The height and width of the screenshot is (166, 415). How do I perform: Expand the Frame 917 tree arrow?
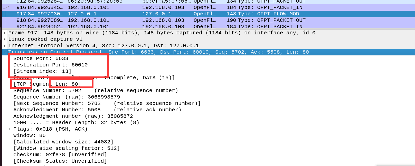(5, 33)
